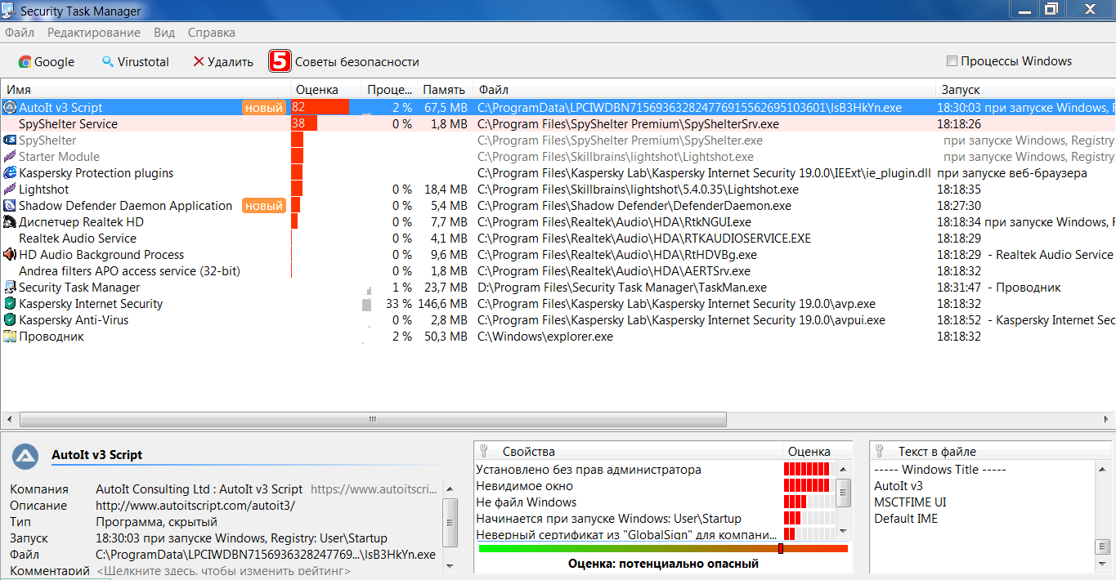Click the Google toolbar button
This screenshot has width=1116, height=580.
[47, 62]
